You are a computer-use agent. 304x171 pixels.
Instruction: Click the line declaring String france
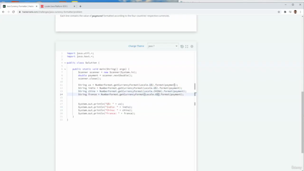point(131,95)
